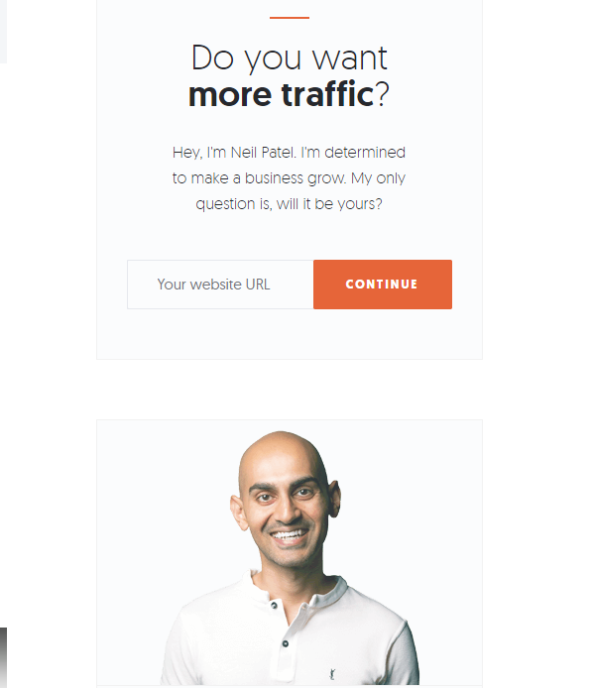
Task: Click the orange divider line above the heading
Action: (x=290, y=18)
